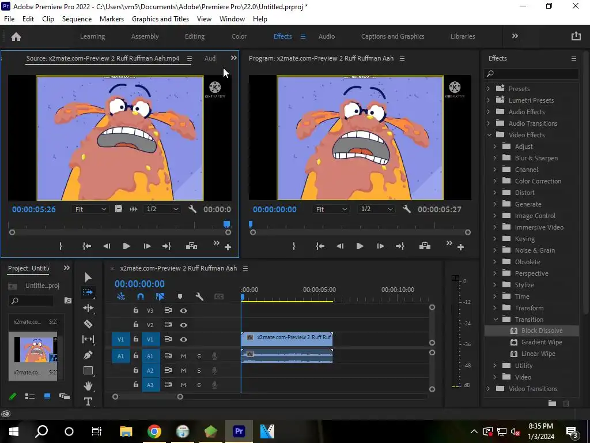Select the Rectangle tool

(x=88, y=370)
